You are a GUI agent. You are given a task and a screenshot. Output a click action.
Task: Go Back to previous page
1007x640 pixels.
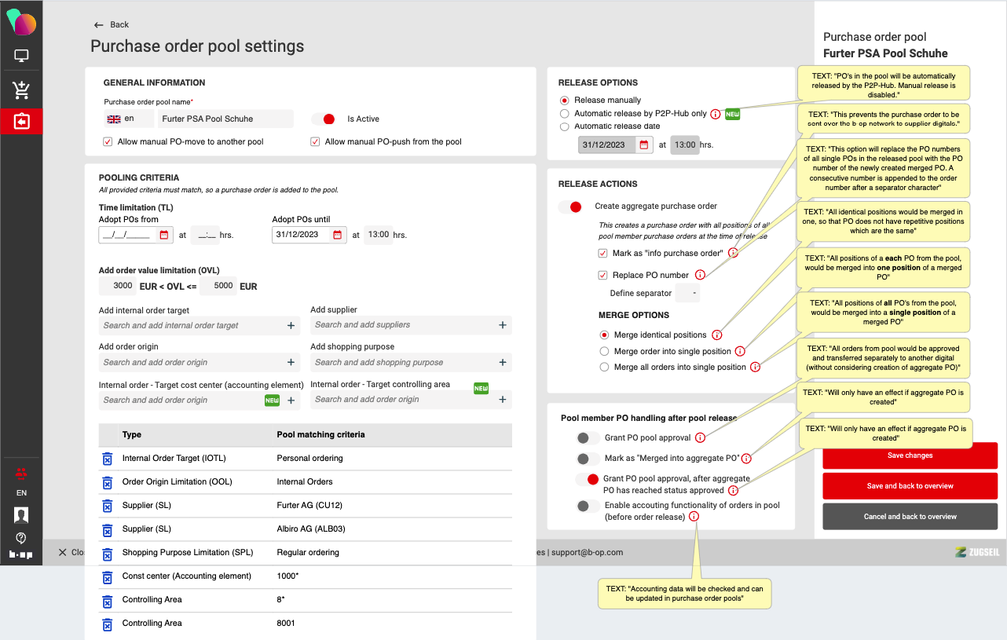(112, 25)
